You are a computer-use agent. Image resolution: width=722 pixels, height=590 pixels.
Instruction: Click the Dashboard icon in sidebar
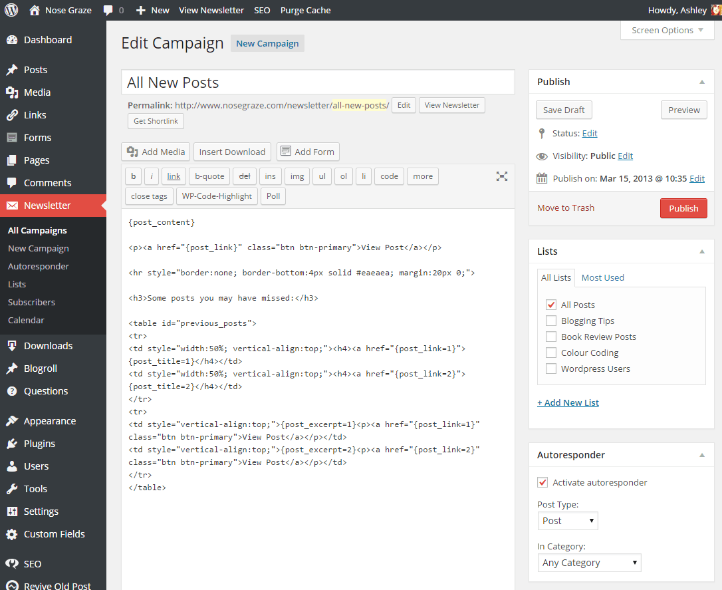click(12, 40)
